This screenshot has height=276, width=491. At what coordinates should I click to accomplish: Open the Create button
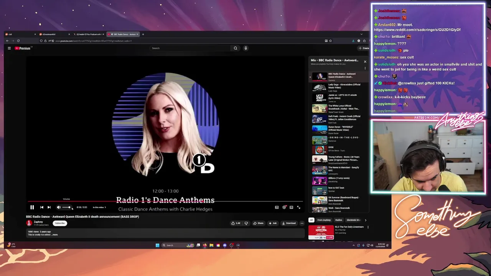363,48
